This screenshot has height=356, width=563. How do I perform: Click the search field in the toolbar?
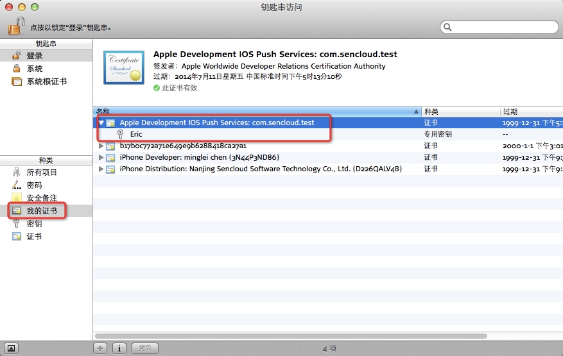[x=499, y=27]
